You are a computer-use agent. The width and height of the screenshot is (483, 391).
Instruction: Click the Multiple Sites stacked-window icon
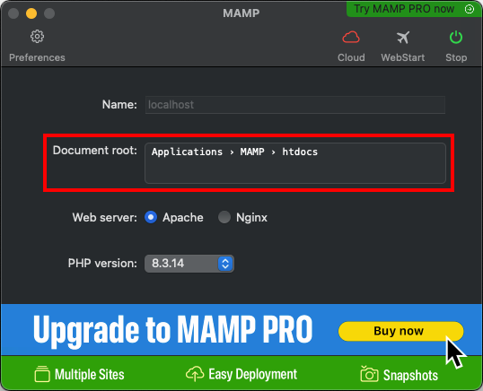pos(42,374)
